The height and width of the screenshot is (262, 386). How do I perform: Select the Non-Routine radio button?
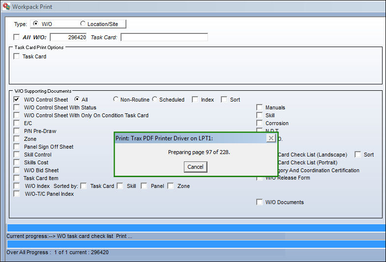[x=116, y=99]
